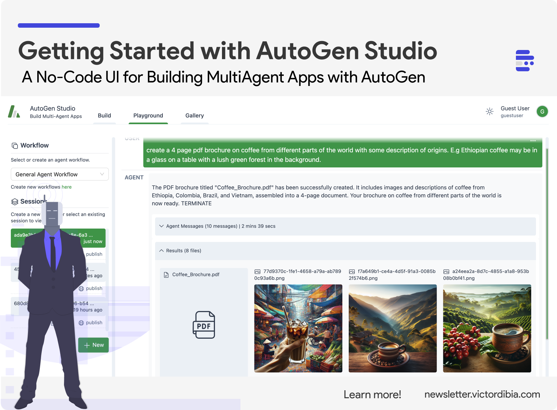The width and height of the screenshot is (557, 410).
Task: Switch to the Playground tab
Action: pos(148,116)
